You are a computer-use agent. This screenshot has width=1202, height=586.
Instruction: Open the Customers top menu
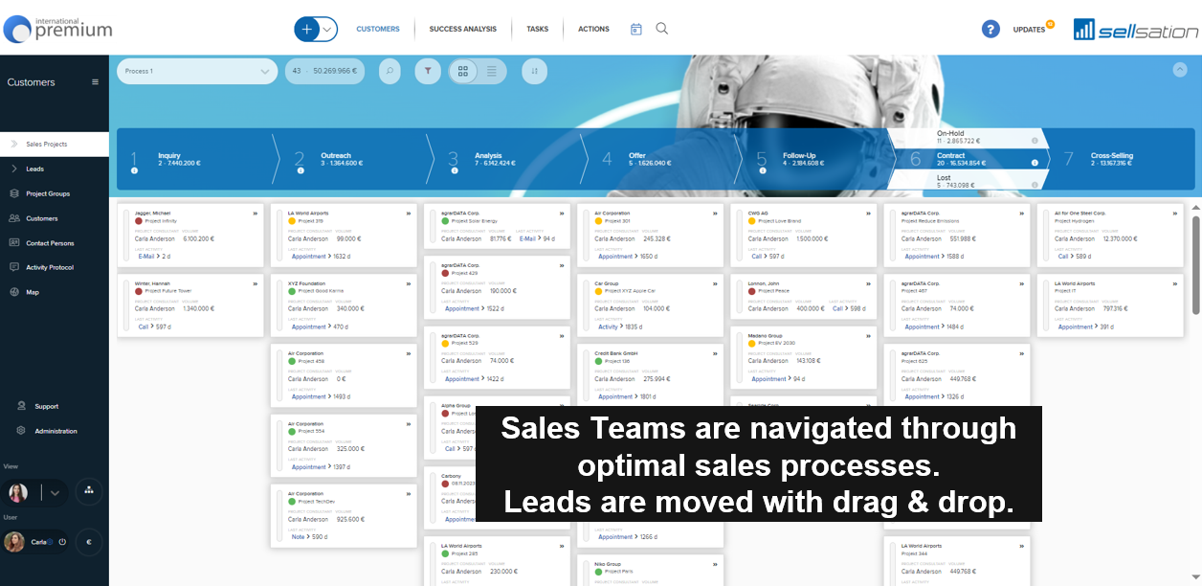pos(378,29)
